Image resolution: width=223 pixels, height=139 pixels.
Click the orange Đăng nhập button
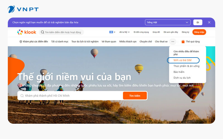(199, 32)
